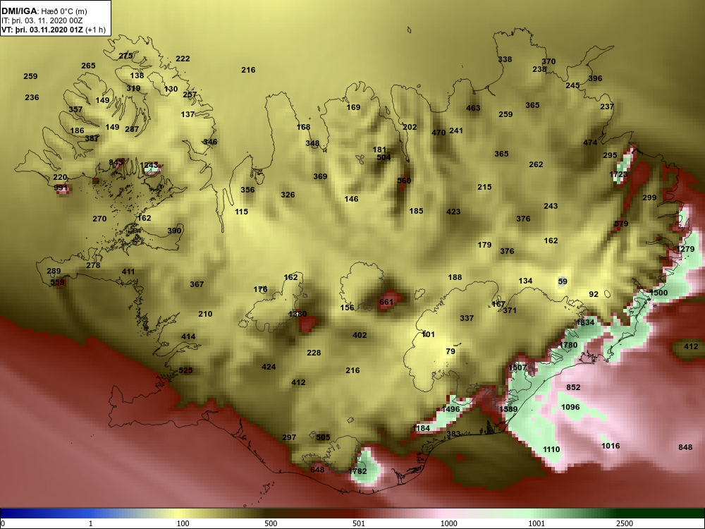Click the map value '101'

pyautogui.click(x=428, y=334)
